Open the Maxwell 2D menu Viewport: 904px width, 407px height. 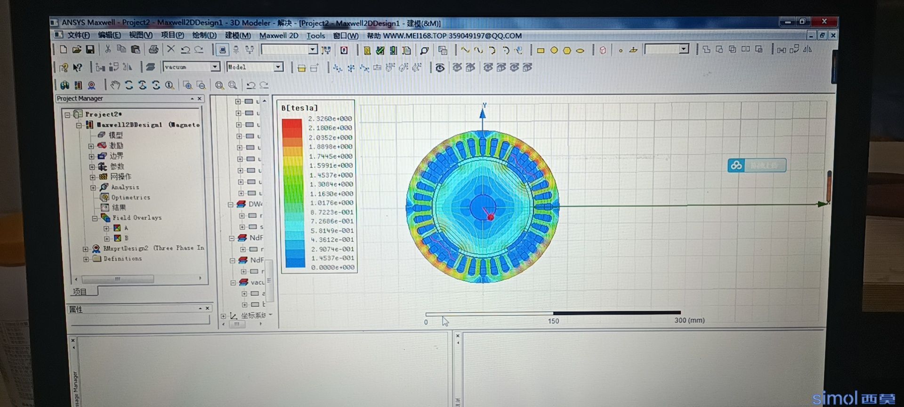click(x=279, y=35)
